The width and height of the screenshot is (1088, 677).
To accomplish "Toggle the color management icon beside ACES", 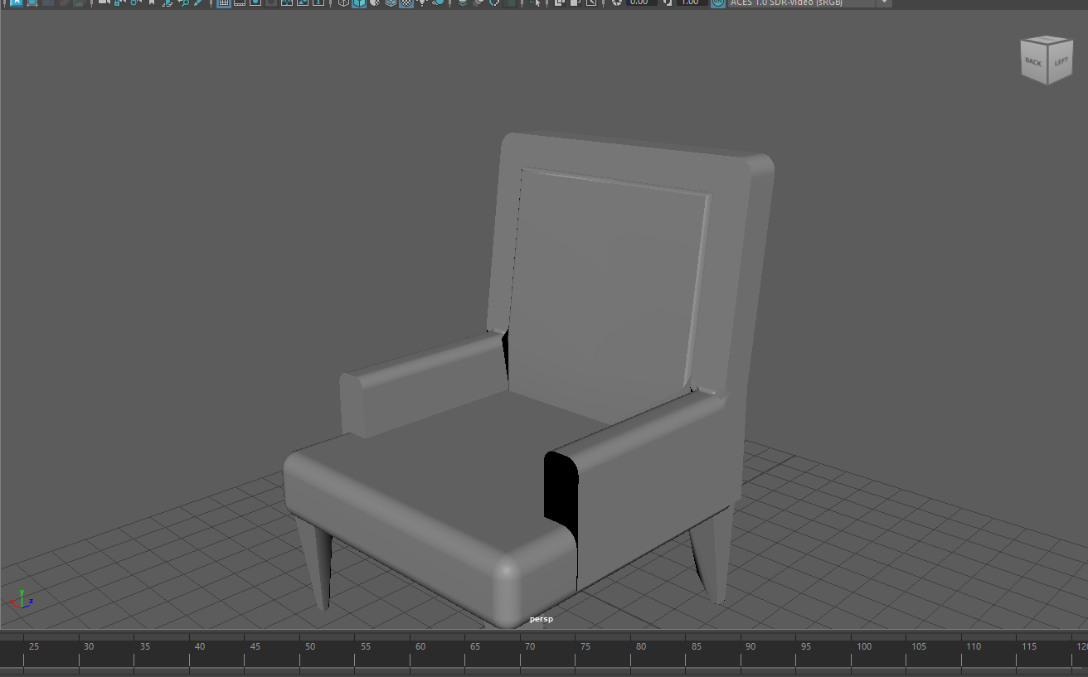I will pyautogui.click(x=717, y=3).
